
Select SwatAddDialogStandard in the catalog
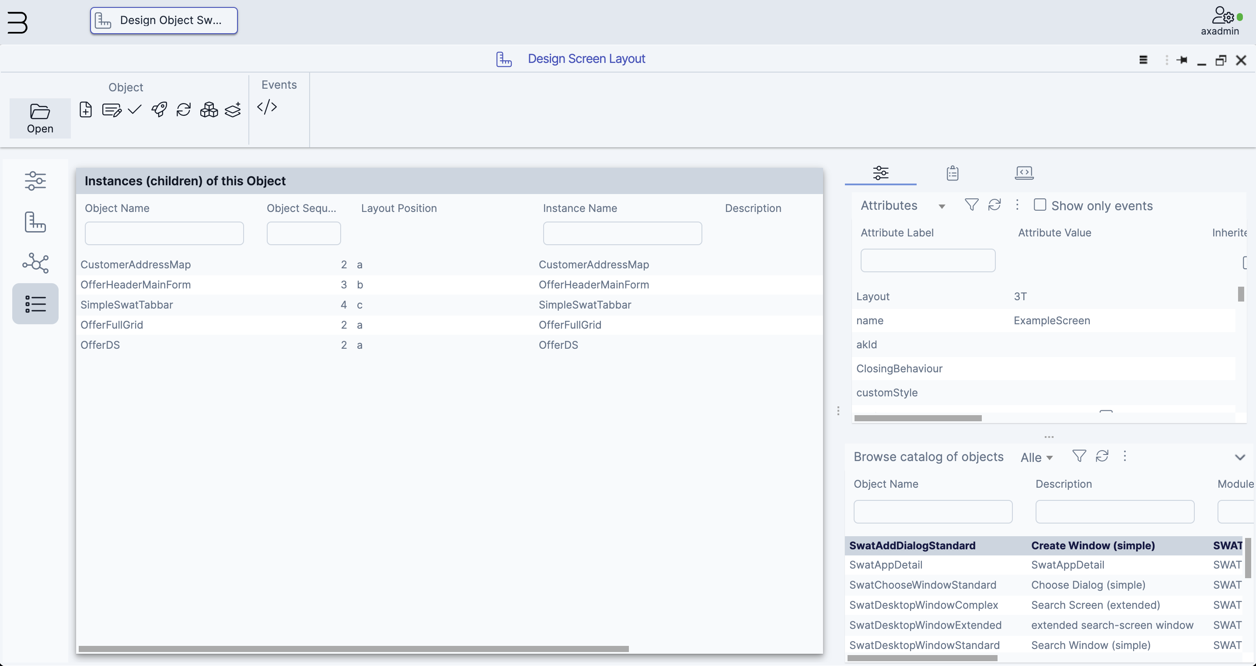pos(1043,545)
